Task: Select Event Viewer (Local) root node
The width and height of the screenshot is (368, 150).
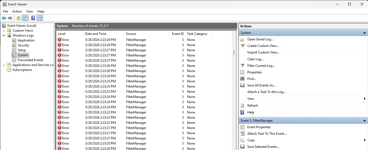Action: pos(22,26)
